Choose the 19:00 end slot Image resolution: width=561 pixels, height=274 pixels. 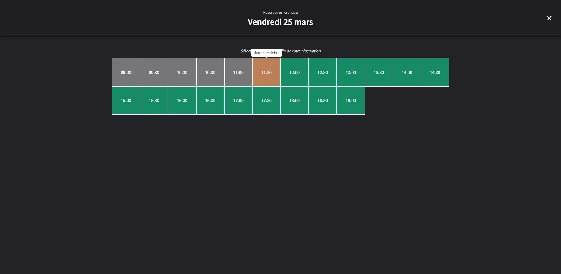[x=351, y=100]
